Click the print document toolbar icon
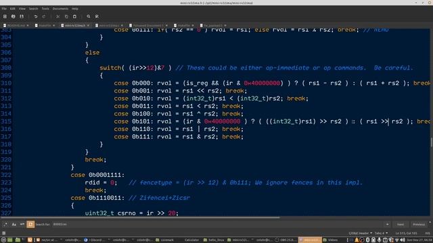 14,16
